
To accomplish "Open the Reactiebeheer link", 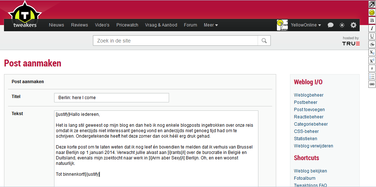I will tap(308, 117).
